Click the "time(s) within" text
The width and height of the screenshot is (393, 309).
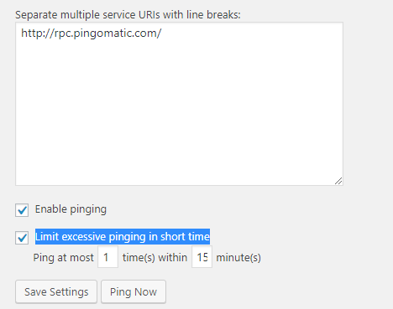tap(155, 257)
